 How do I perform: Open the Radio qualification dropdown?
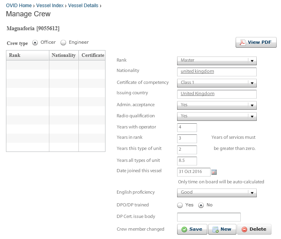tap(217, 117)
